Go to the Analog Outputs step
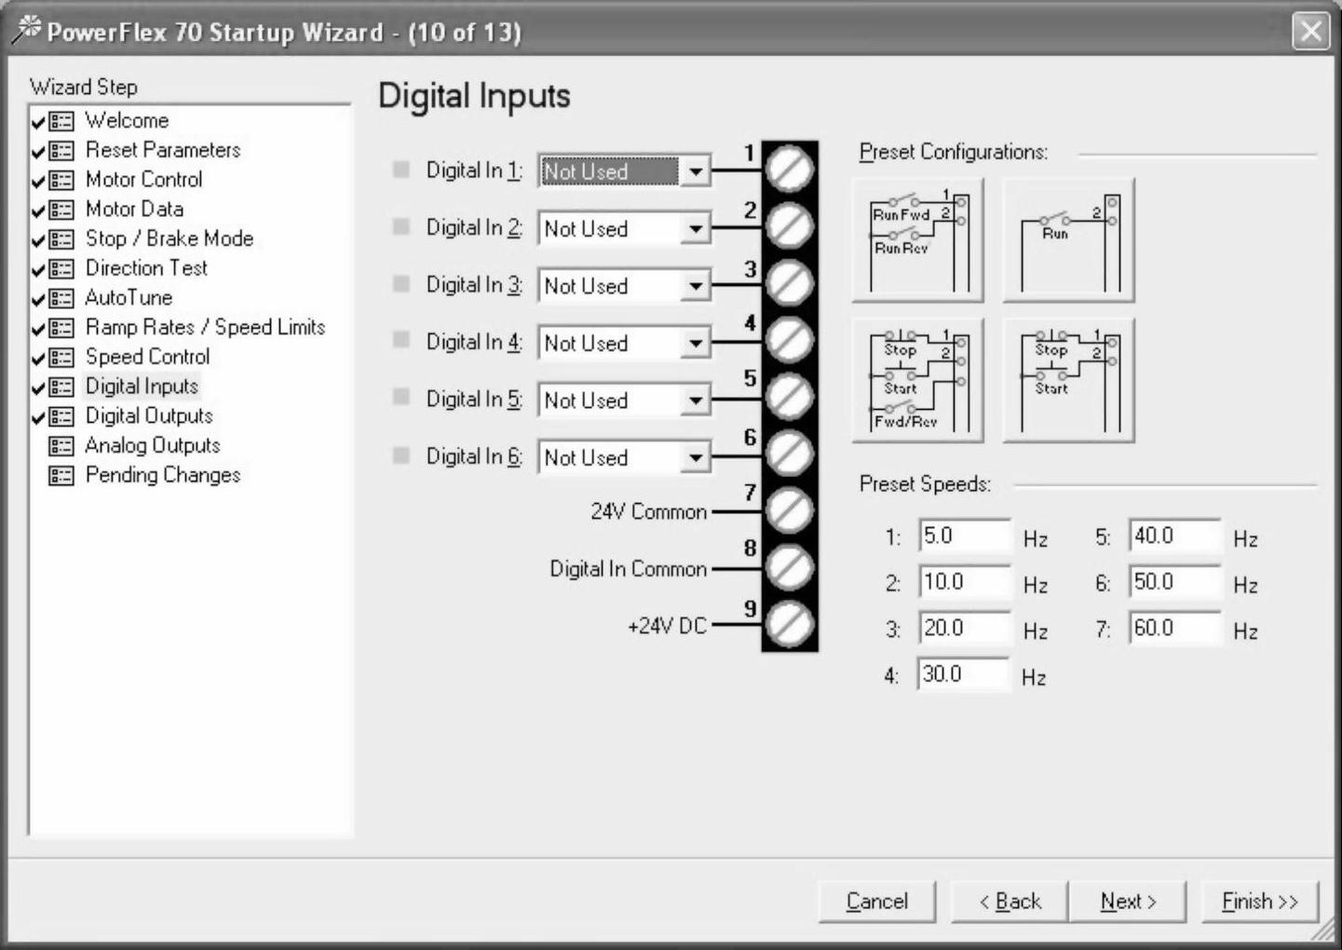 (x=153, y=445)
